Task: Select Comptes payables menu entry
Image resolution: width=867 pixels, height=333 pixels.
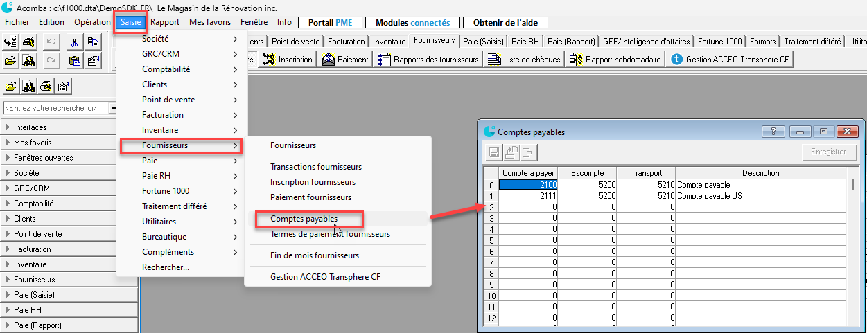Action: [304, 219]
